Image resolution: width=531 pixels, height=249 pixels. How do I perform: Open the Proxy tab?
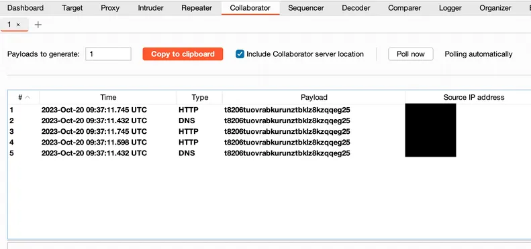click(110, 8)
